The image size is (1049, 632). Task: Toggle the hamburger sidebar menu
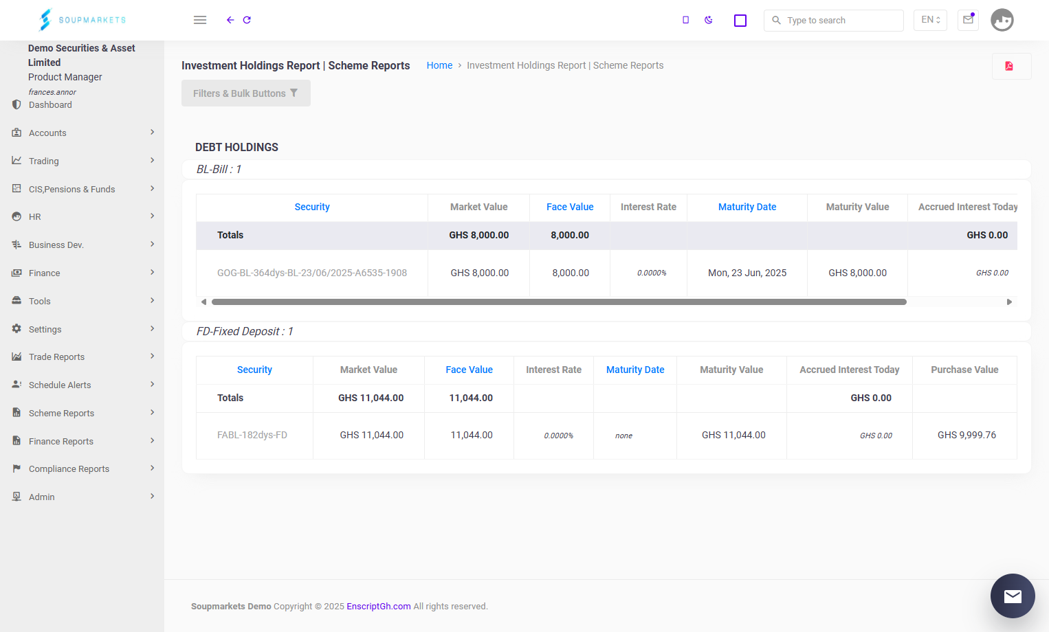[200, 20]
